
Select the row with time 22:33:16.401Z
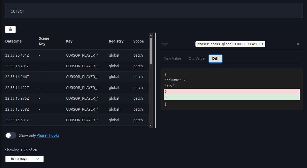click(74, 66)
